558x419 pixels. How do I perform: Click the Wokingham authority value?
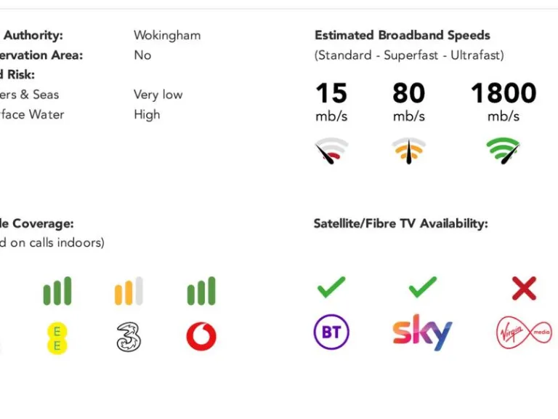[x=167, y=35]
